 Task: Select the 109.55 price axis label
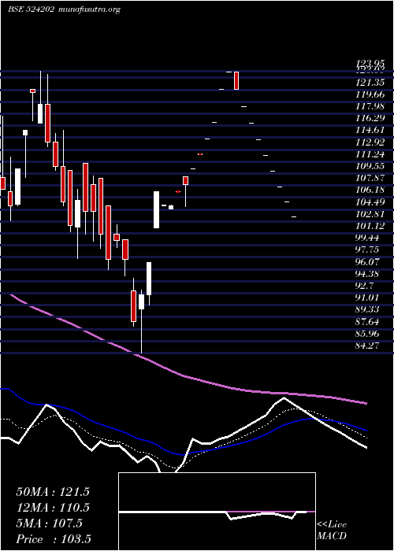(370, 166)
